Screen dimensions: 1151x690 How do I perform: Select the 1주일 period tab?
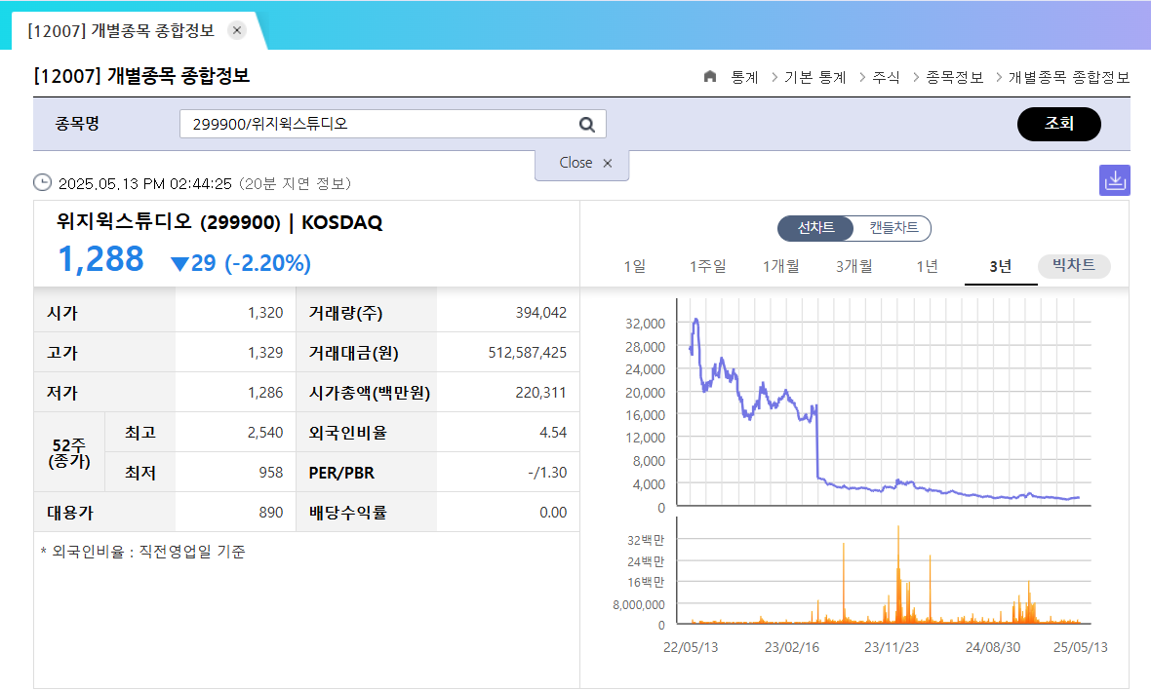(707, 265)
